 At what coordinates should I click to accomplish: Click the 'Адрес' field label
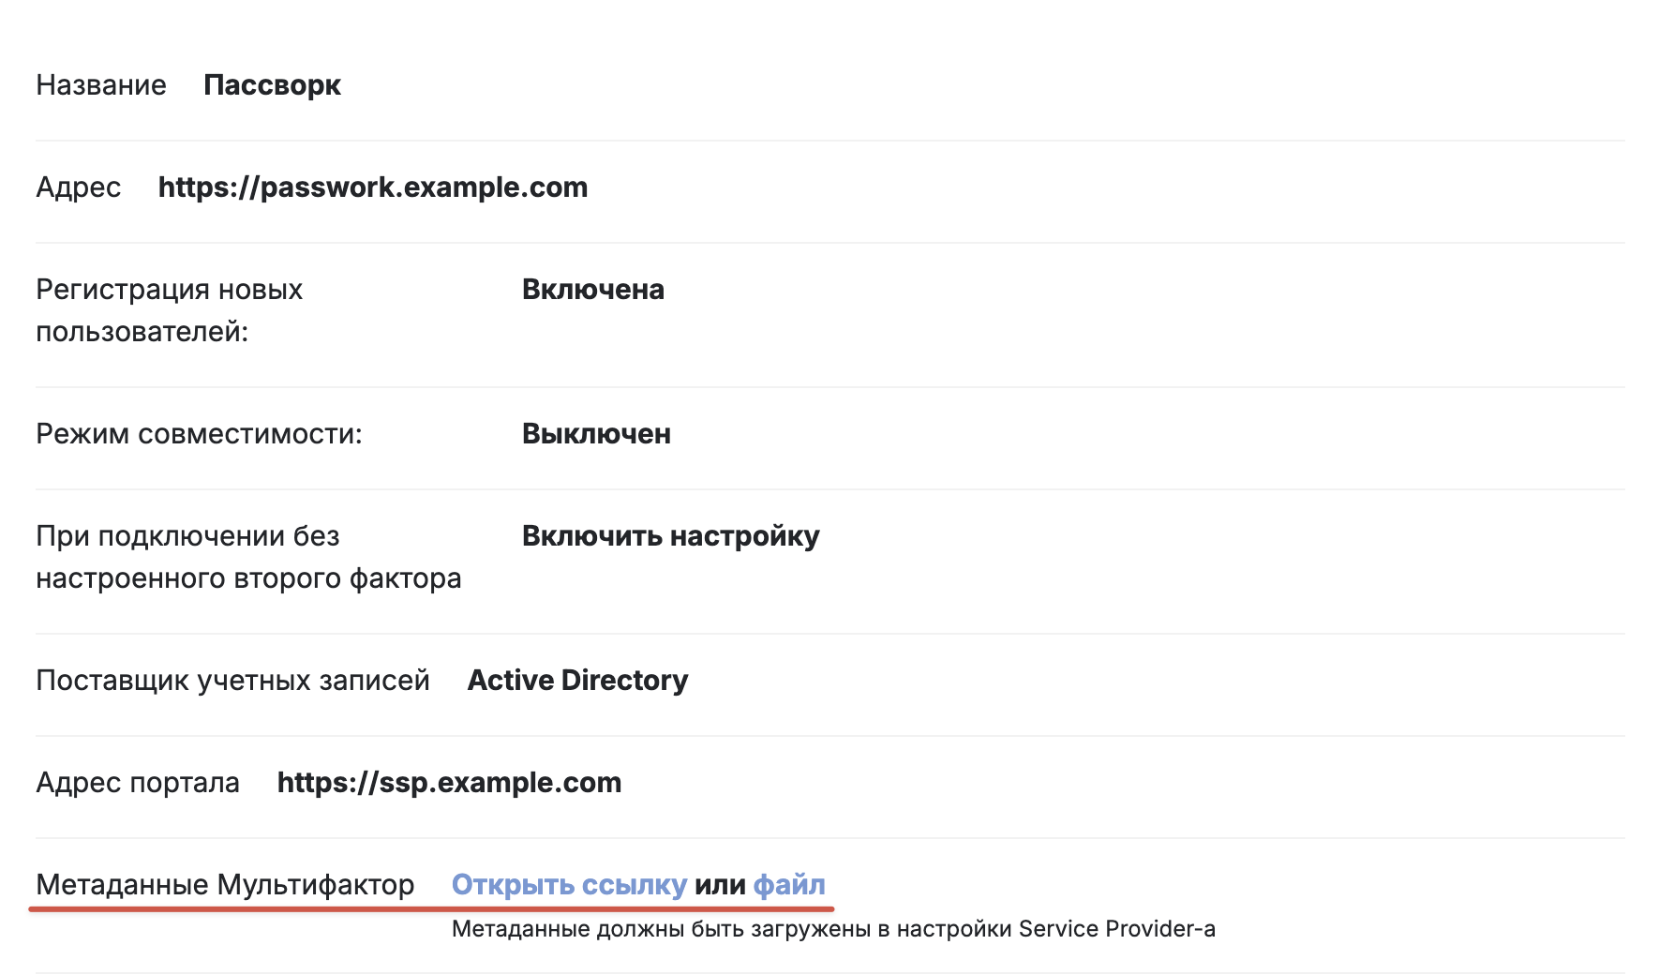tap(79, 187)
